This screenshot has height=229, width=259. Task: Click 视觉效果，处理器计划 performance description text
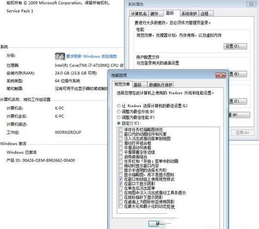[x=179, y=35]
